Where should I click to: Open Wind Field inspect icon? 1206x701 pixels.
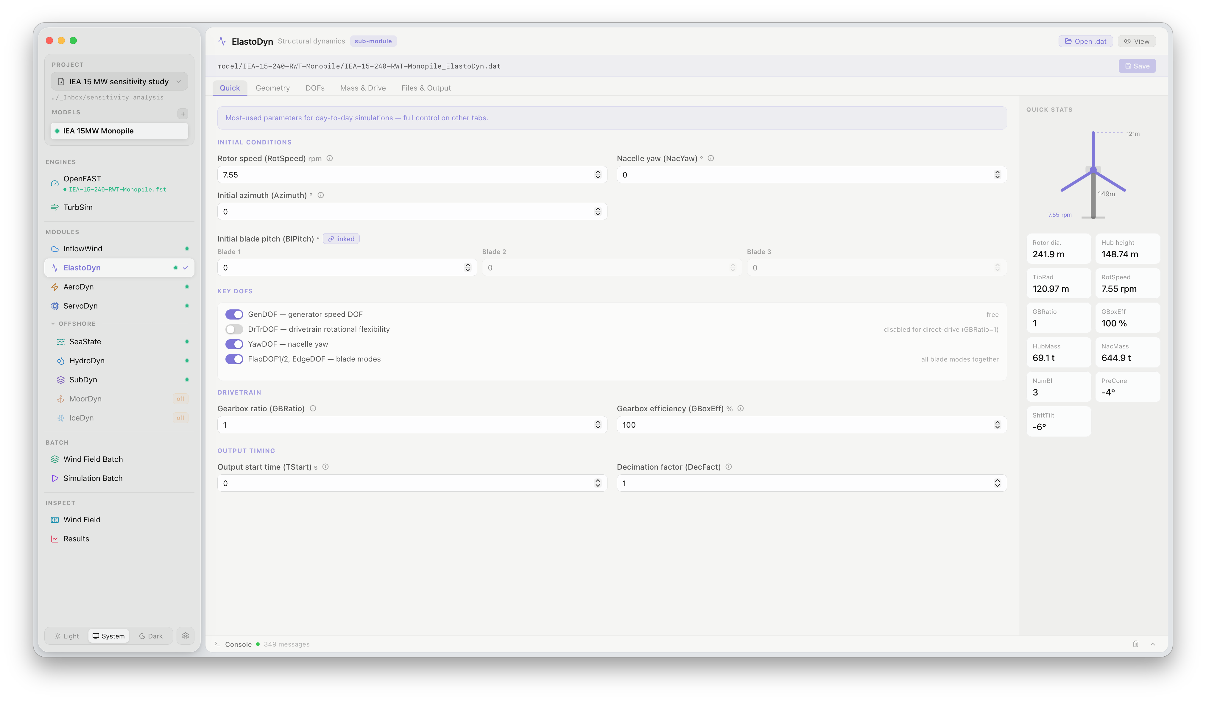coord(54,520)
